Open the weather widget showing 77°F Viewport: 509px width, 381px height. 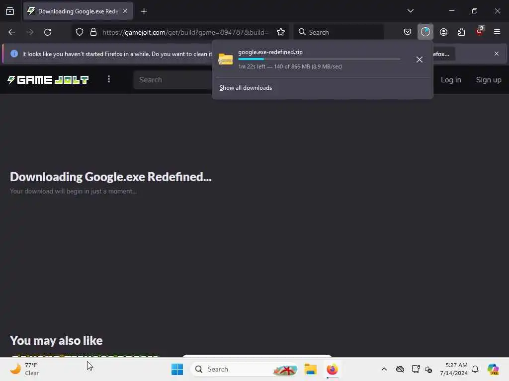(x=25, y=369)
